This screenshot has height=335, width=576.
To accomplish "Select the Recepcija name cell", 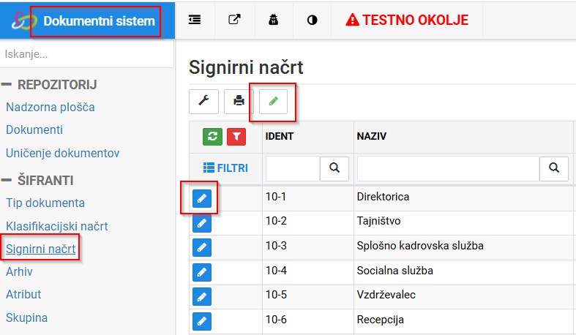I will coord(463,321).
